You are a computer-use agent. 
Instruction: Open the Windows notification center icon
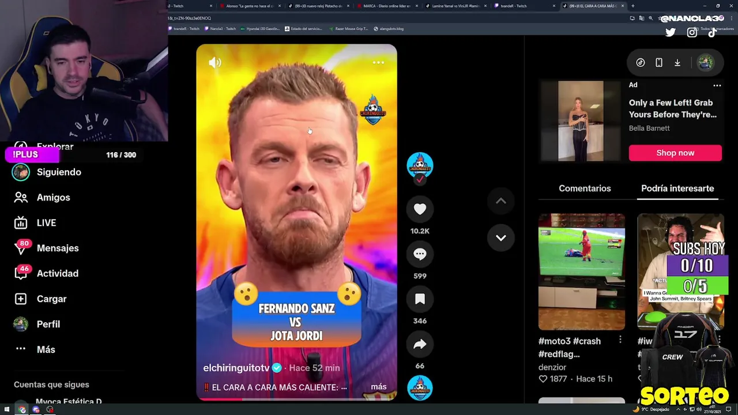coord(728,409)
